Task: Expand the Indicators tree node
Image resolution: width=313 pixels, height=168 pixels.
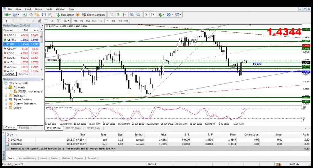Action: point(6,96)
